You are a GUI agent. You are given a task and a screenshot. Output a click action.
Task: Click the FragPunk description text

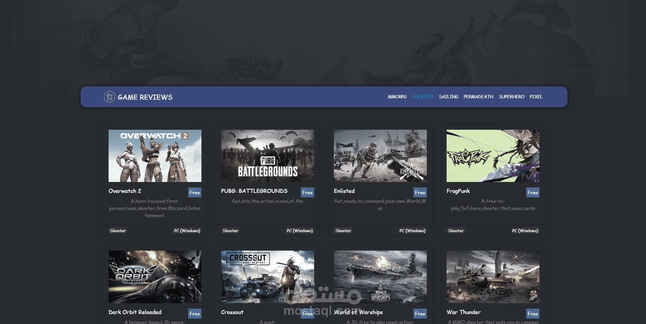click(x=493, y=205)
